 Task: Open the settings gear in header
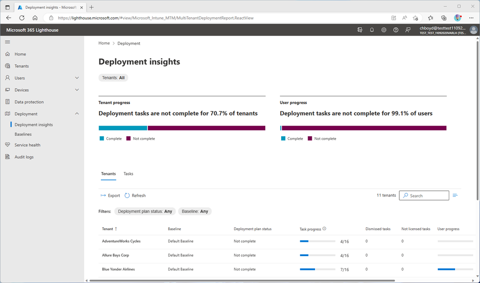383,30
